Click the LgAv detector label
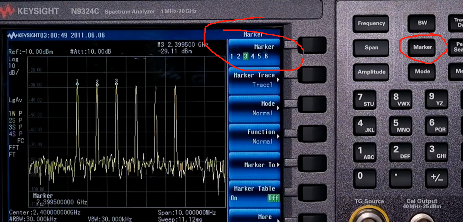 (15, 100)
